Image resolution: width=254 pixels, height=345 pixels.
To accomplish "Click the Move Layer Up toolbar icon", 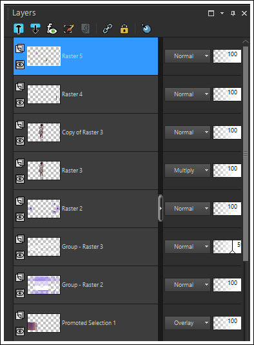I will click(19, 28).
